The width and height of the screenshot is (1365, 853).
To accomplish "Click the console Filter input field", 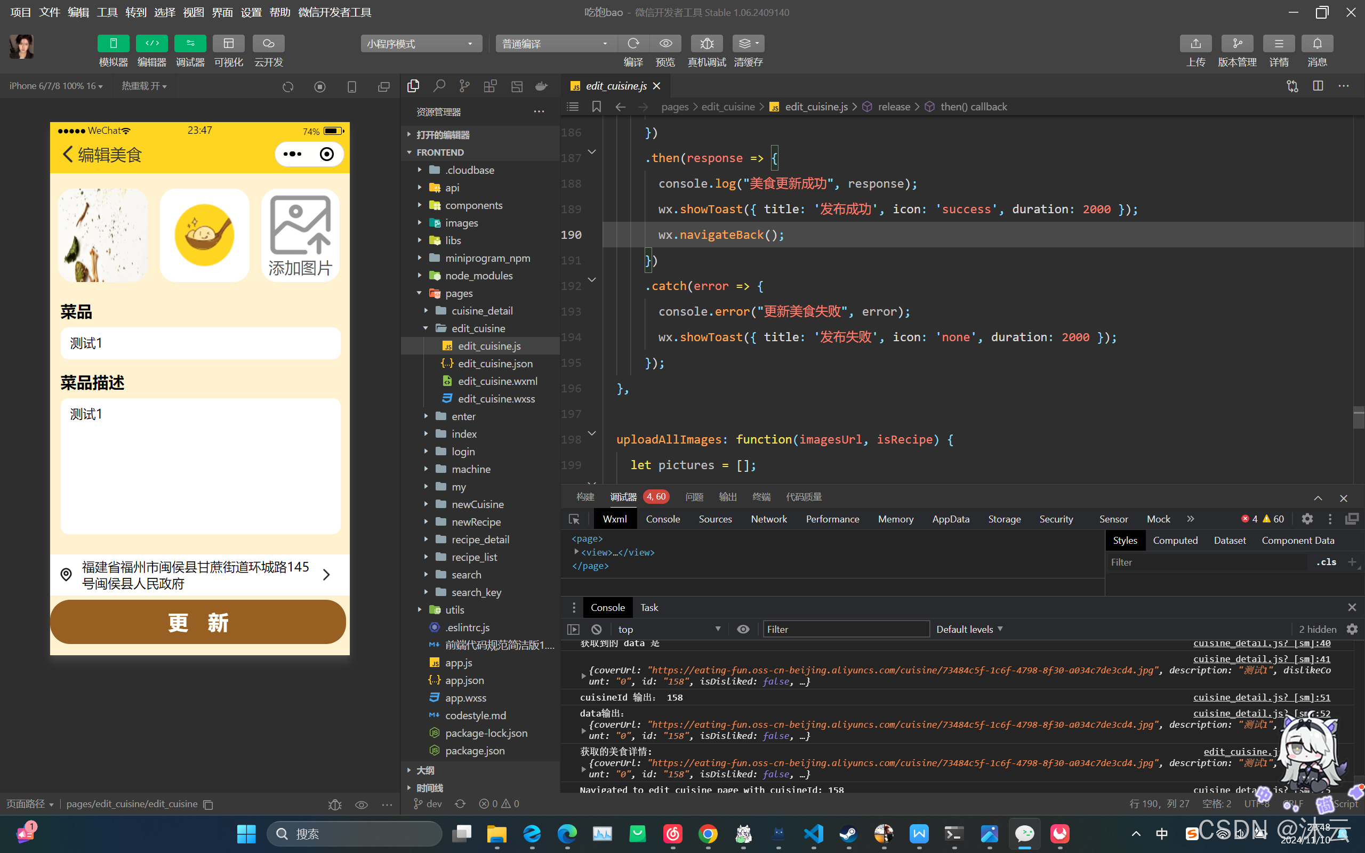I will click(x=846, y=629).
